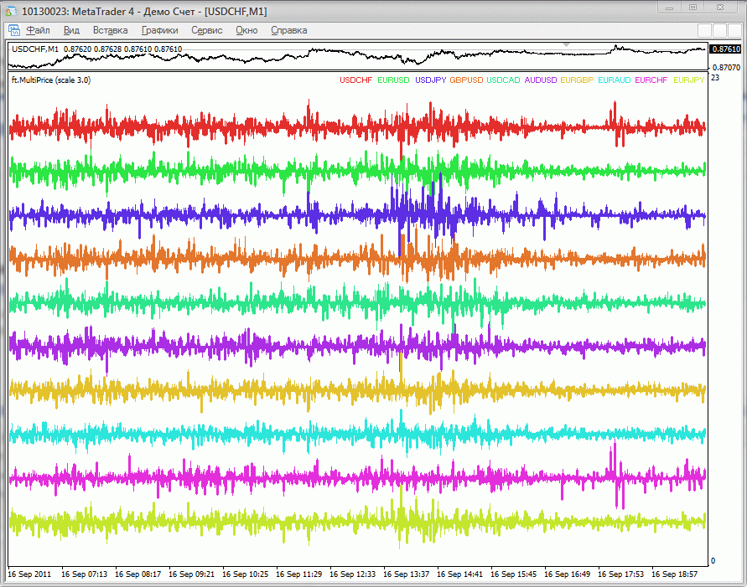This screenshot has height=587, width=747.
Task: Select the green EURUSD legend label
Action: [x=393, y=80]
